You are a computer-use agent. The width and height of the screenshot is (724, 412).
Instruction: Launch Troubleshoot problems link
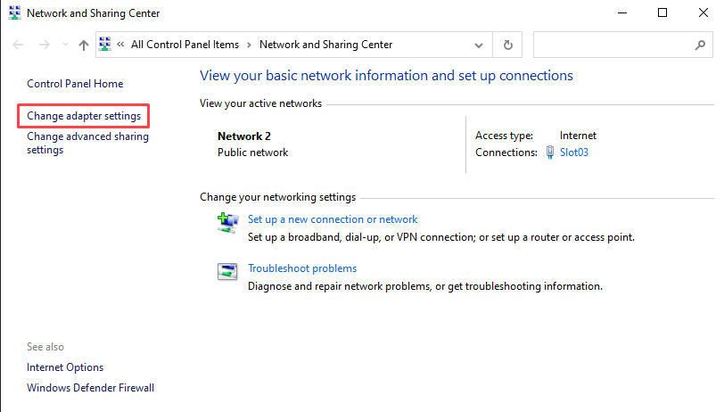302,268
